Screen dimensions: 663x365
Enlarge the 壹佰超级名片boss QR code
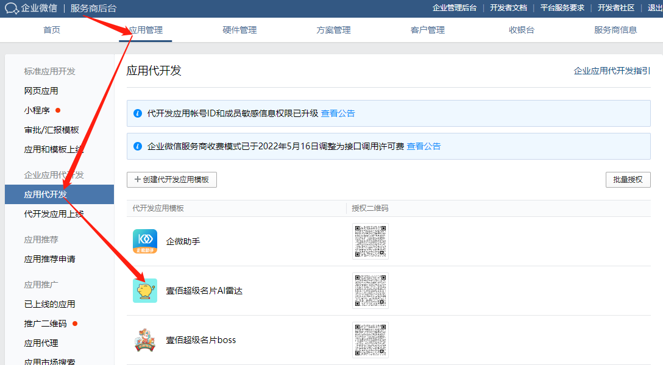coord(370,340)
